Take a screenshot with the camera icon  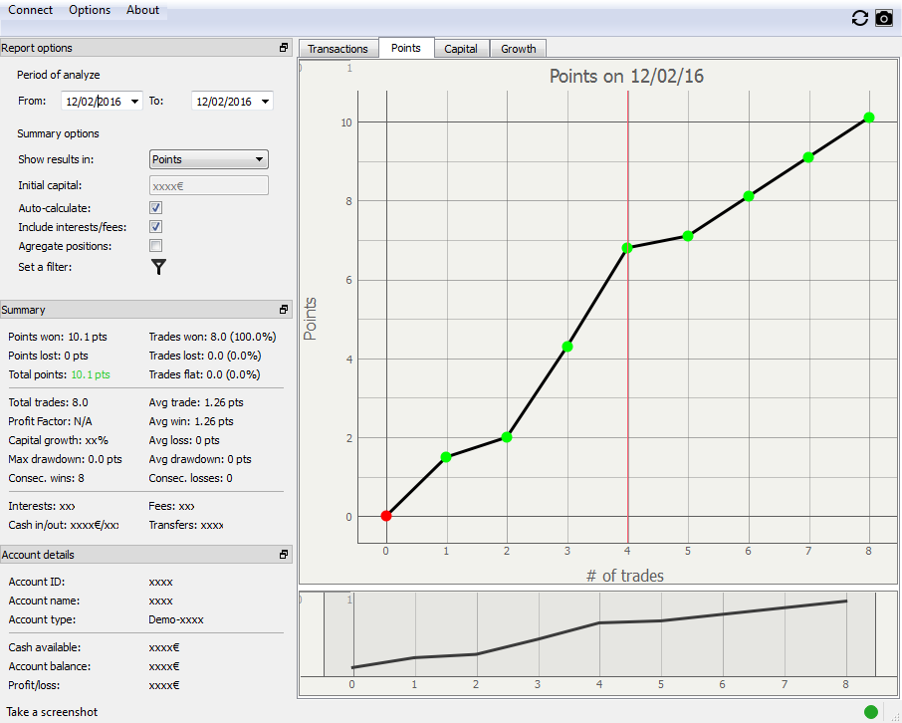(x=884, y=18)
